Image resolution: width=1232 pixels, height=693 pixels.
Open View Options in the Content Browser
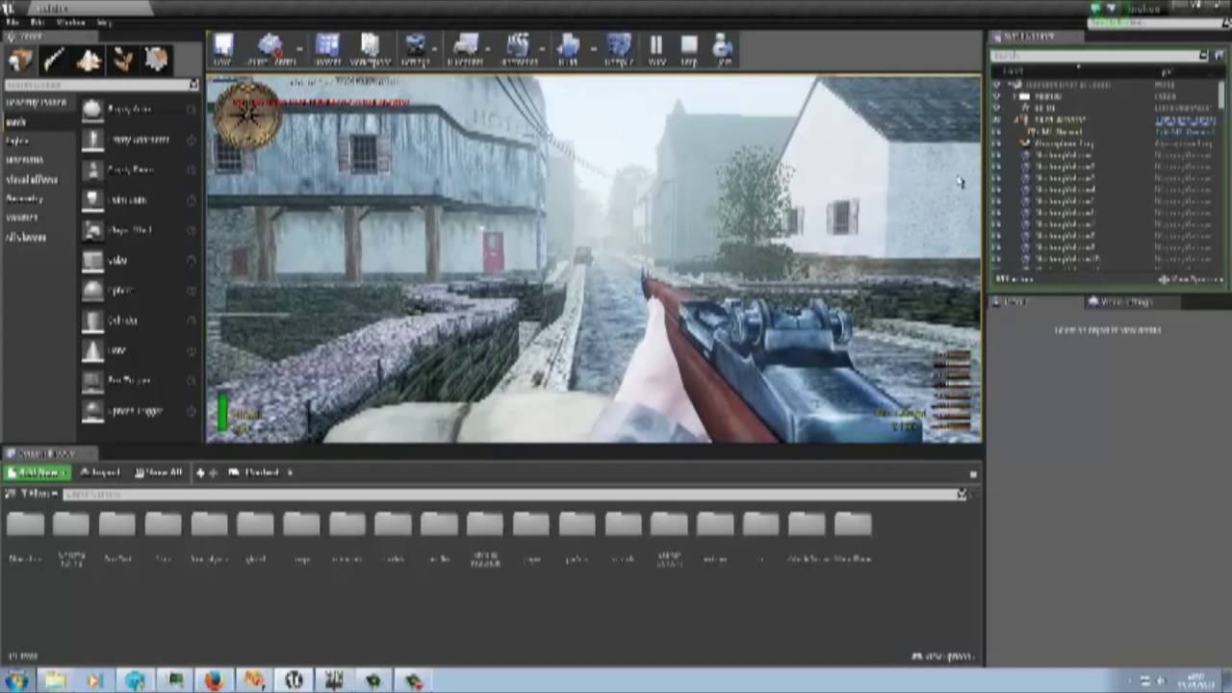[x=943, y=656]
